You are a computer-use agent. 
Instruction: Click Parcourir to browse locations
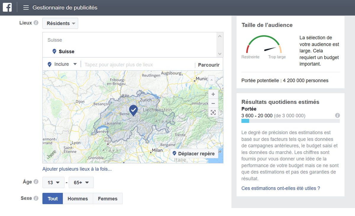tap(209, 65)
